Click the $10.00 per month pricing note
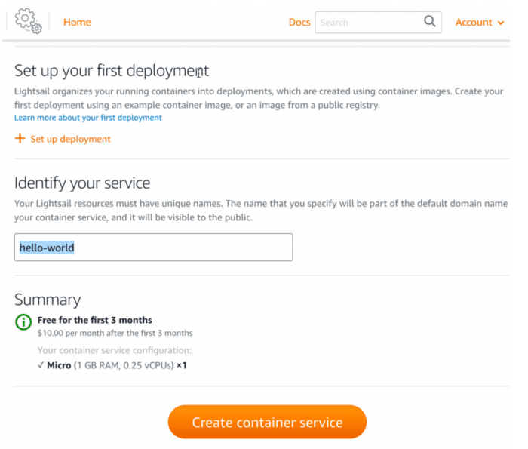Screen dimensions: 528x449 click(115, 333)
